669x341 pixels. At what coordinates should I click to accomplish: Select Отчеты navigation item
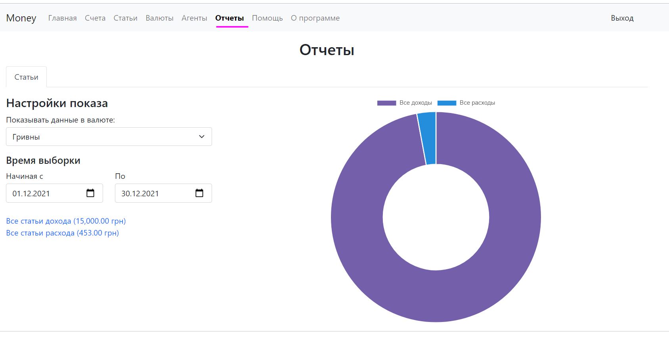[x=229, y=18]
